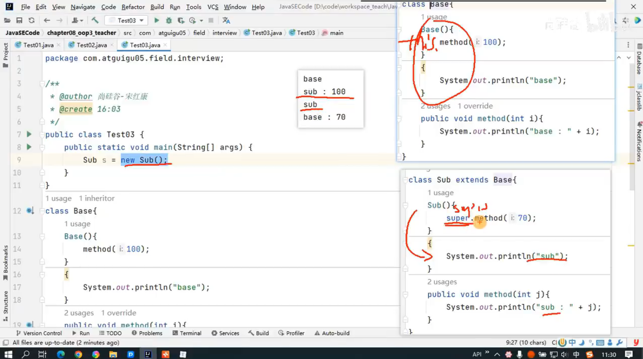This screenshot has width=643, height=359.
Task: Open Chrome from the taskbar
Action: [78, 354]
